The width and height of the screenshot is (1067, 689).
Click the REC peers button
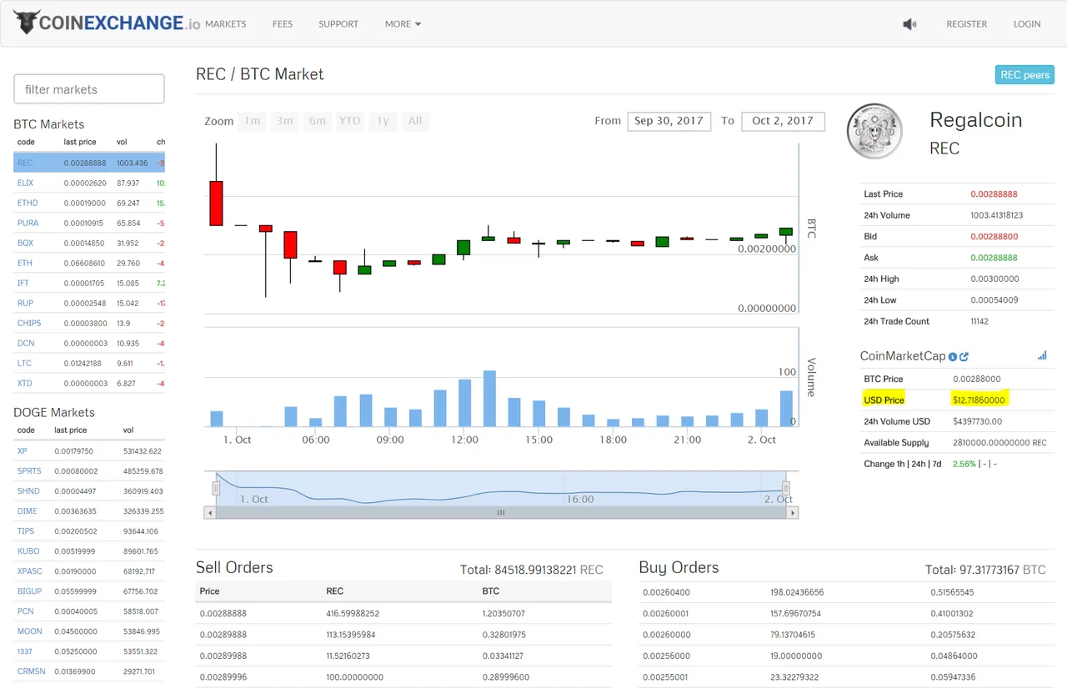pyautogui.click(x=1024, y=75)
